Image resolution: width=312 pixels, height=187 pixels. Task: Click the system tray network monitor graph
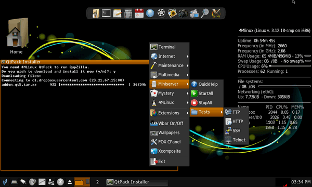(x=283, y=182)
